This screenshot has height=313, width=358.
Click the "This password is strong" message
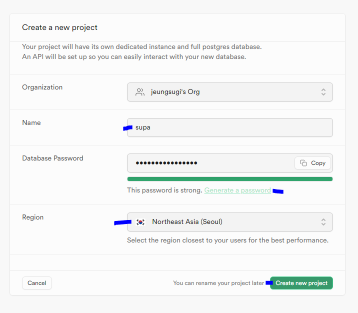click(164, 190)
